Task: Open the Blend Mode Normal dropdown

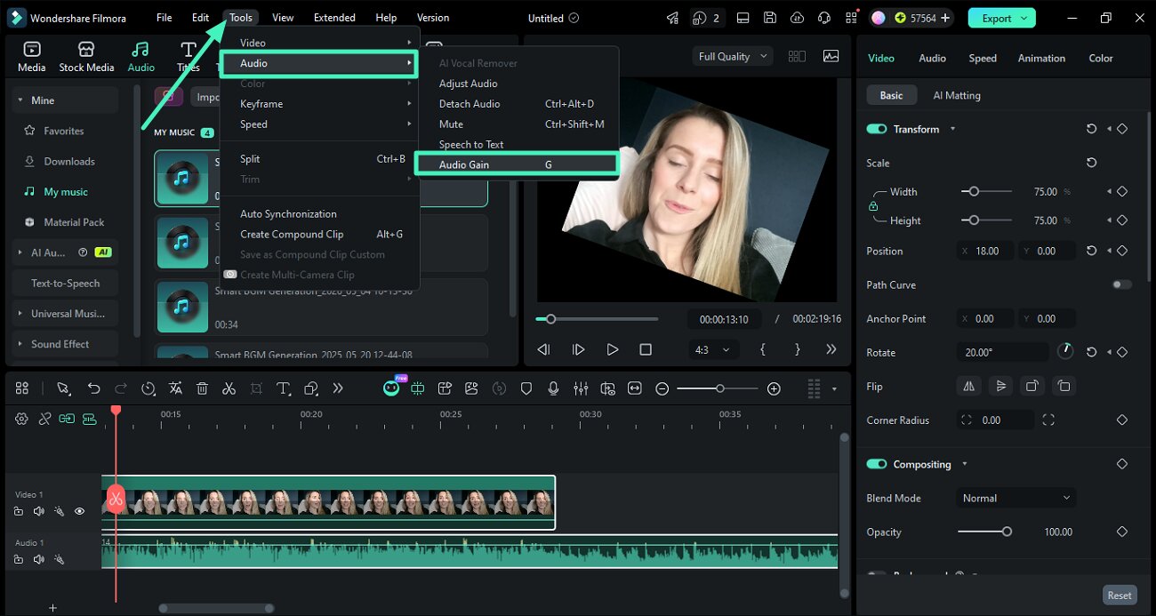Action: point(1016,498)
